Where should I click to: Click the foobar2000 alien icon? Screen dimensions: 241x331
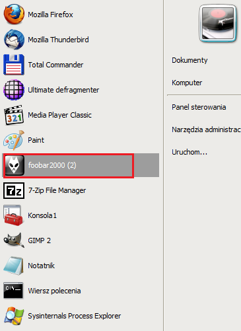(x=15, y=165)
